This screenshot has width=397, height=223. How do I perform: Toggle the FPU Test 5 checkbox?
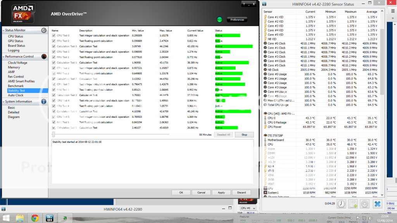pos(54,122)
